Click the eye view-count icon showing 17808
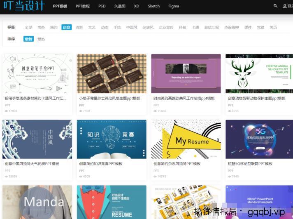Screen dimensions: 293x219 7,111
